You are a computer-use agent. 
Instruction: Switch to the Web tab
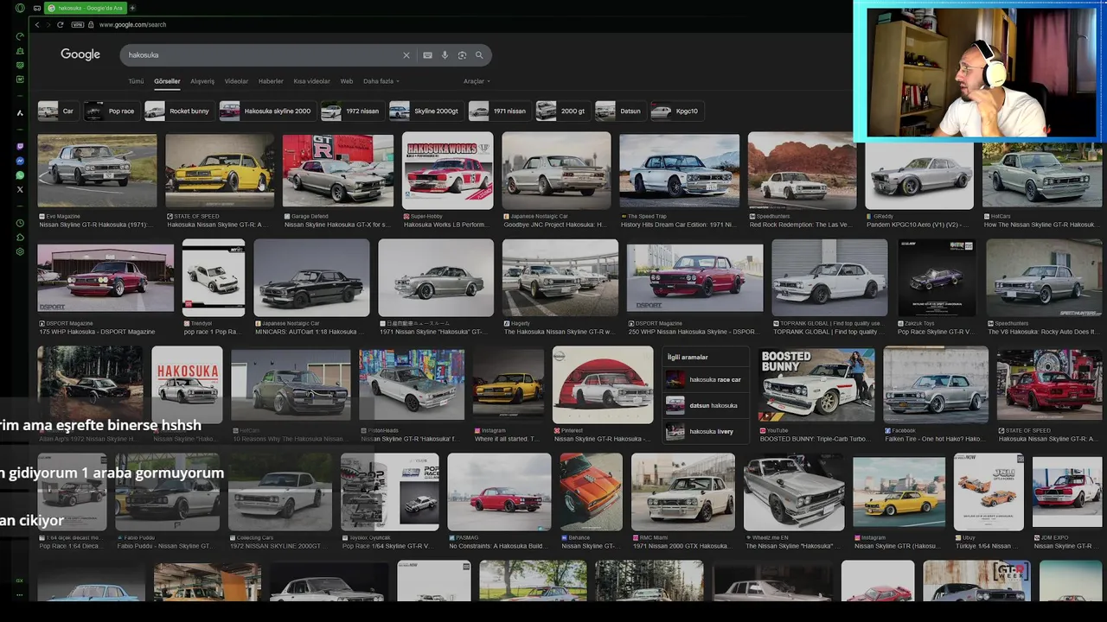(x=346, y=81)
